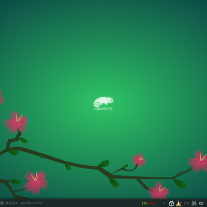Switch to workspace 1 in the pager
Image resolution: width=207 pixels, height=207 pixels.
coord(164,203)
